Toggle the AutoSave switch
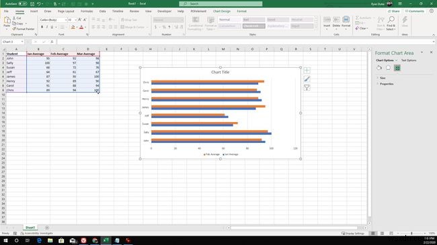The width and height of the screenshot is (437, 245). (23, 4)
